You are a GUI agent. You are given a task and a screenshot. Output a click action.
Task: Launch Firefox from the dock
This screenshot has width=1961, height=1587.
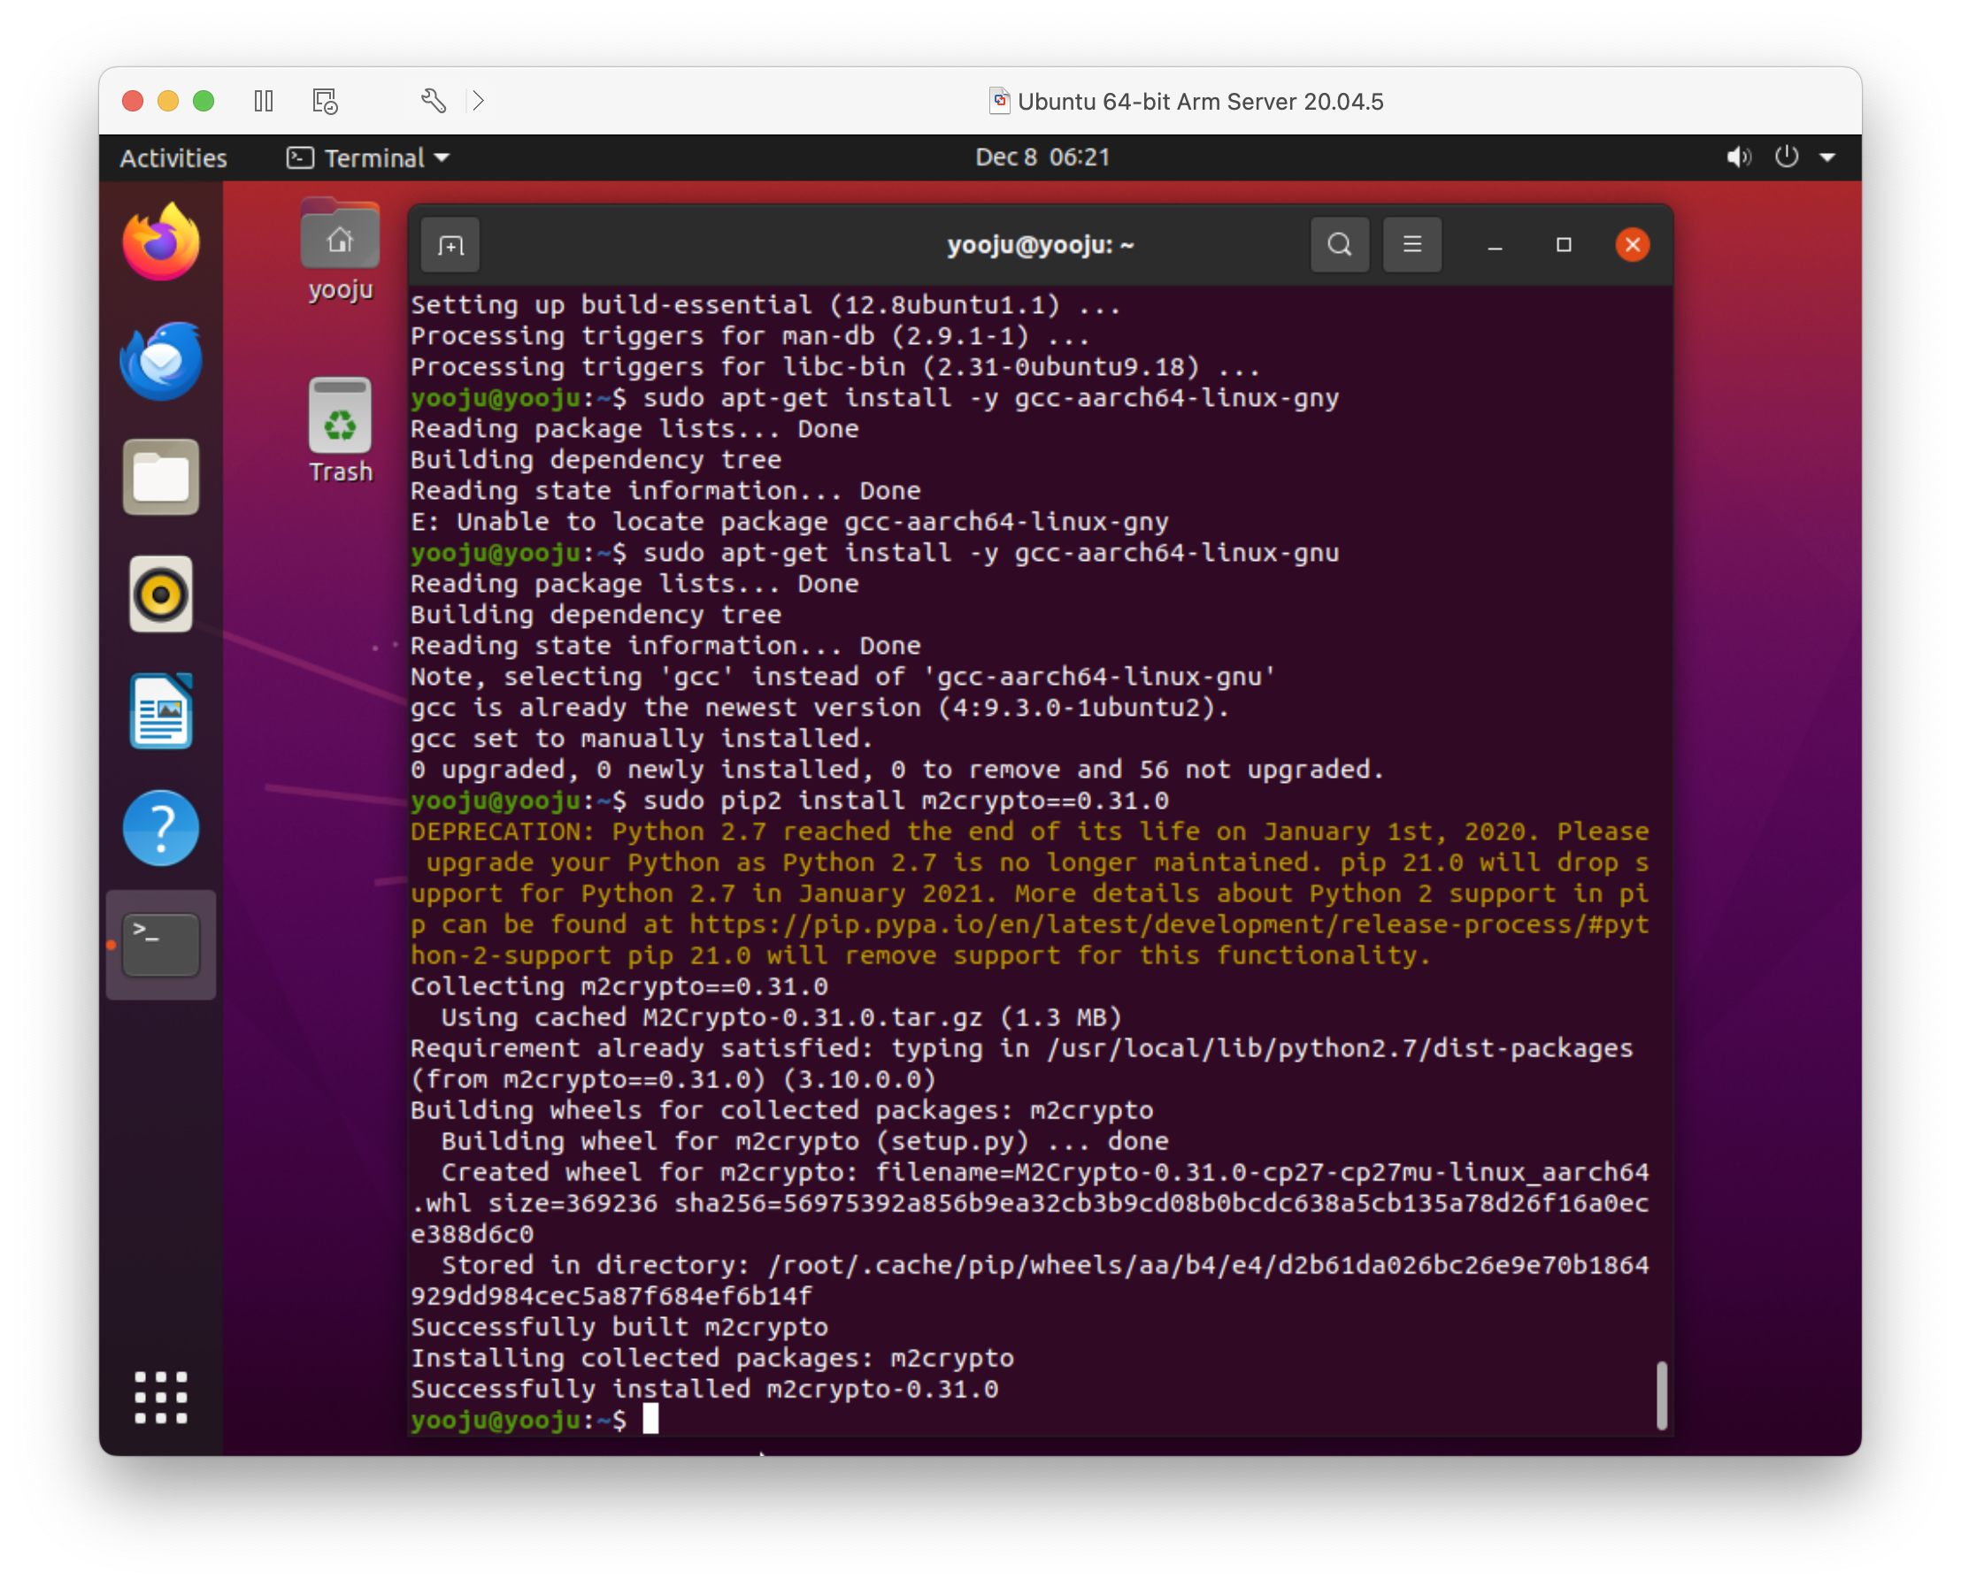pos(161,243)
